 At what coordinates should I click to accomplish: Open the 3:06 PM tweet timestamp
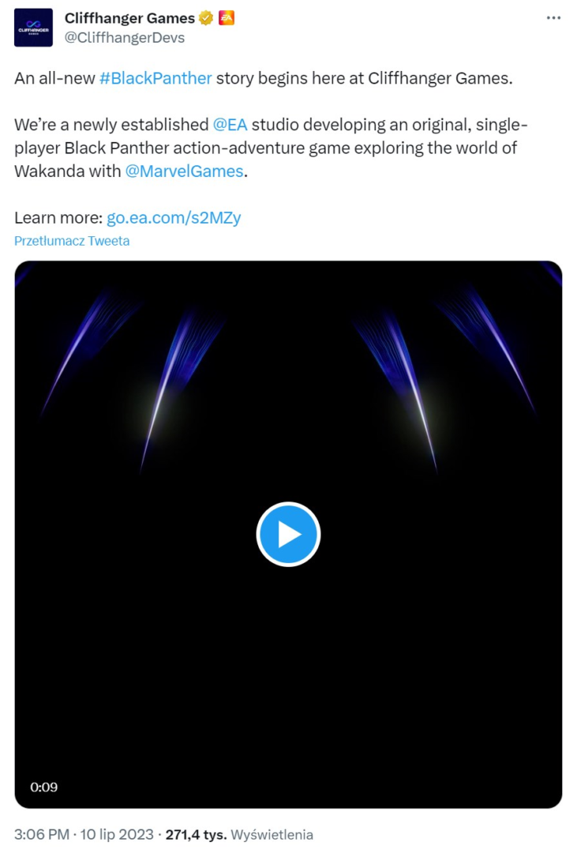42,834
